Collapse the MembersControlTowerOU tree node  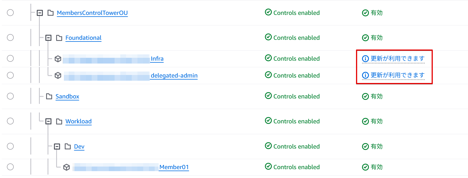point(40,13)
